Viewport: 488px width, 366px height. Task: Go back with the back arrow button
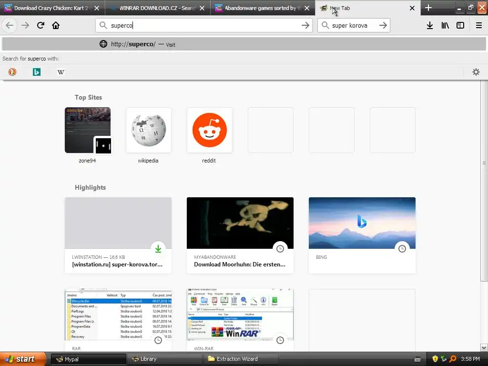(10, 25)
